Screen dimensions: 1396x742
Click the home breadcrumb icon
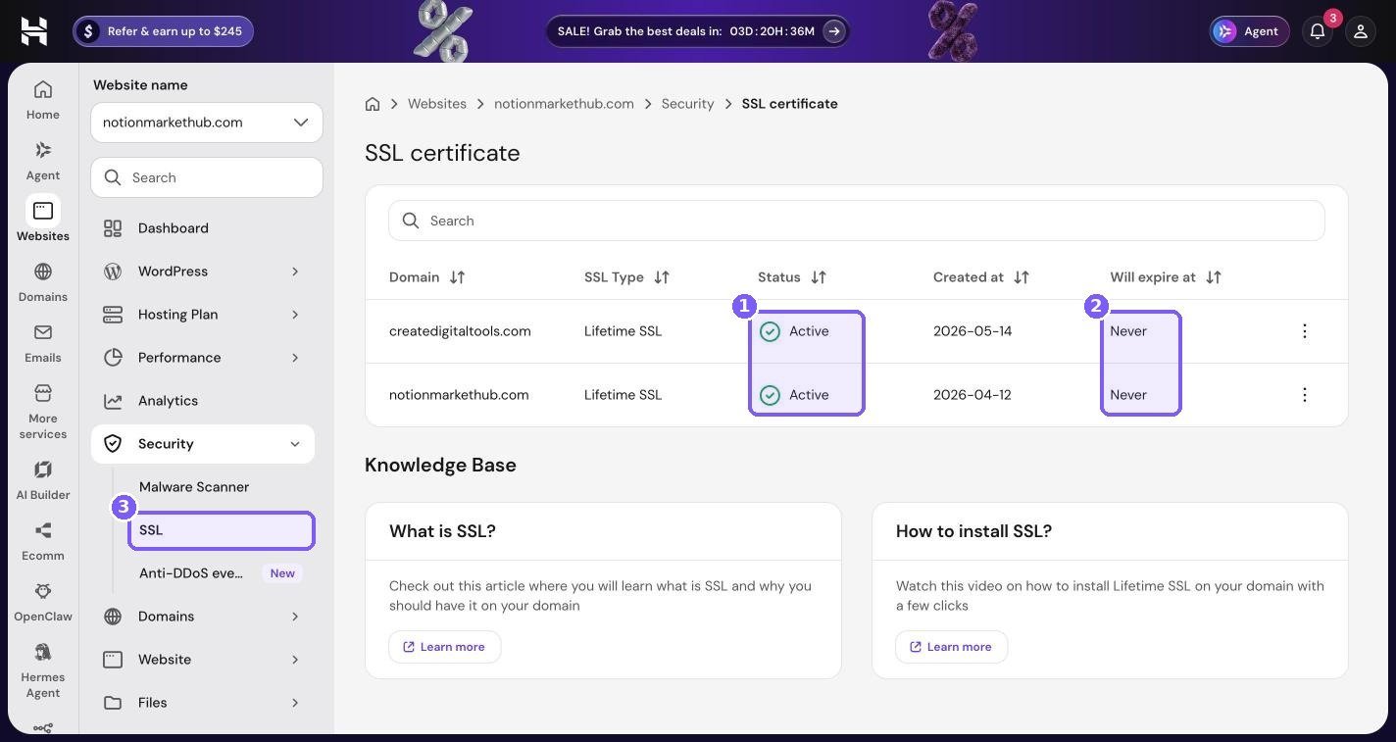click(373, 104)
